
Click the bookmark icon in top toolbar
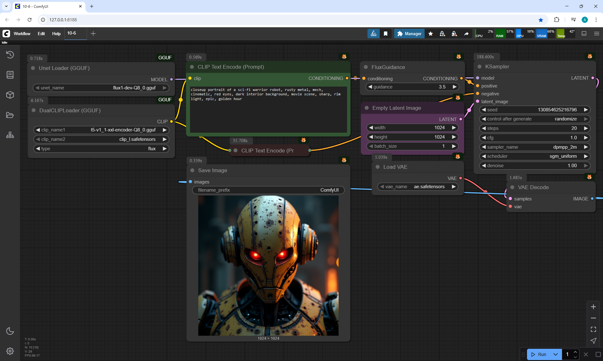pyautogui.click(x=386, y=34)
